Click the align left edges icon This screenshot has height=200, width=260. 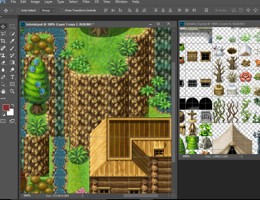coord(130,10)
